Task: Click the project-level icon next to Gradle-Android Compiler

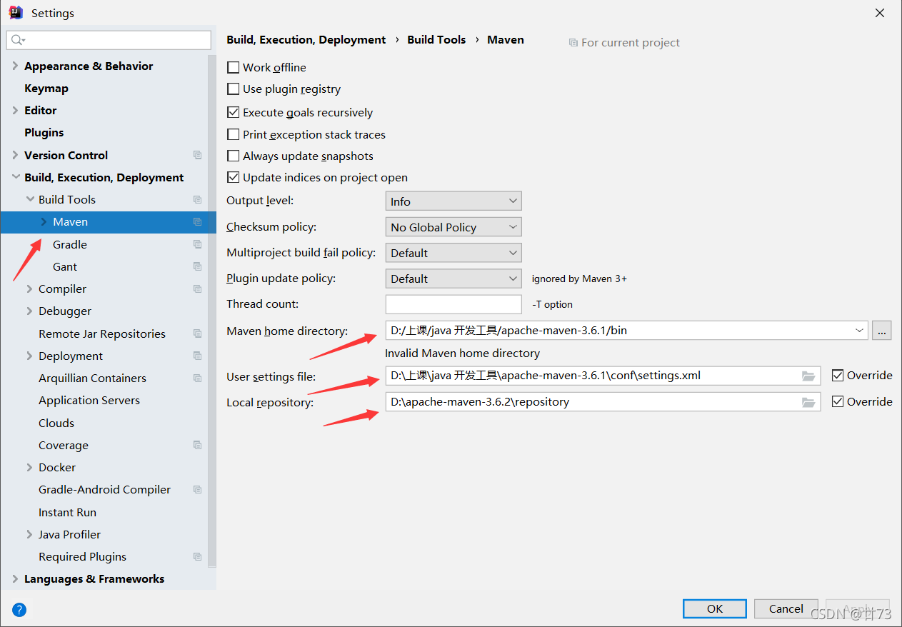Action: 198,490
